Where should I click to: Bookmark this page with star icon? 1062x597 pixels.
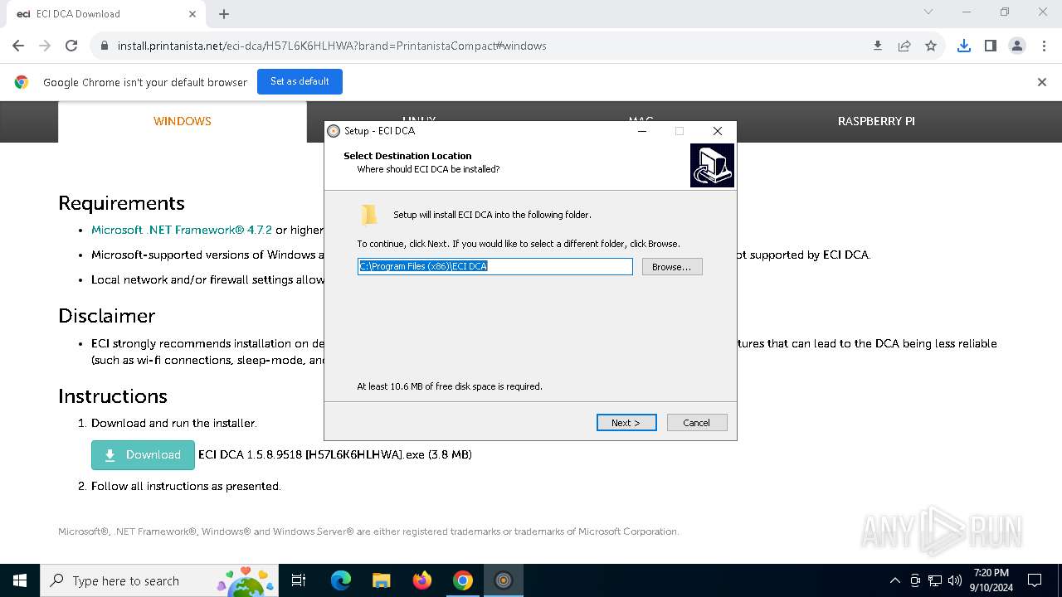pyautogui.click(x=931, y=46)
